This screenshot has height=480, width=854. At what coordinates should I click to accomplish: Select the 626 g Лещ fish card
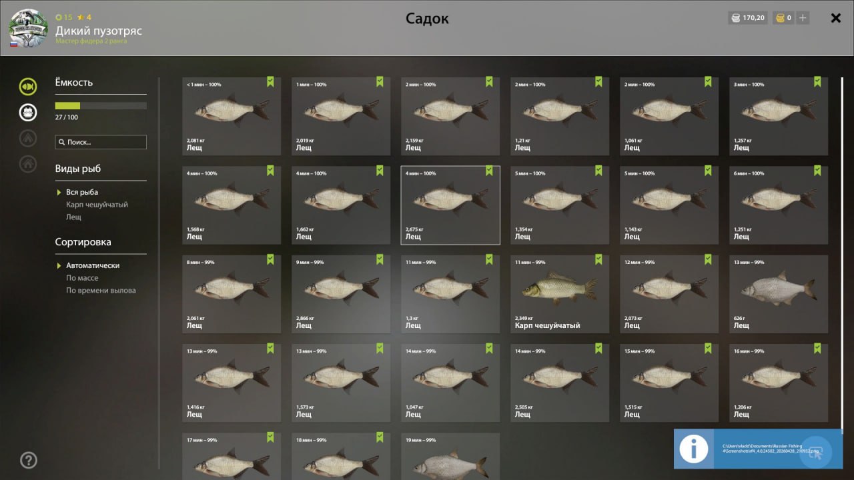click(778, 294)
